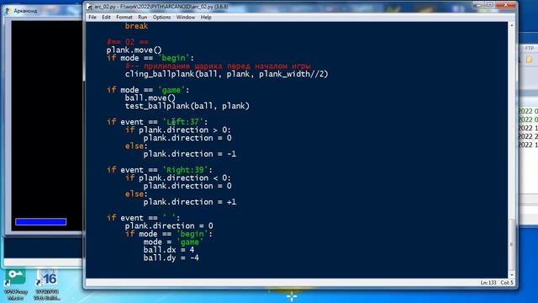
Task: Click the line 'plank.move()'
Action: pyautogui.click(x=134, y=50)
